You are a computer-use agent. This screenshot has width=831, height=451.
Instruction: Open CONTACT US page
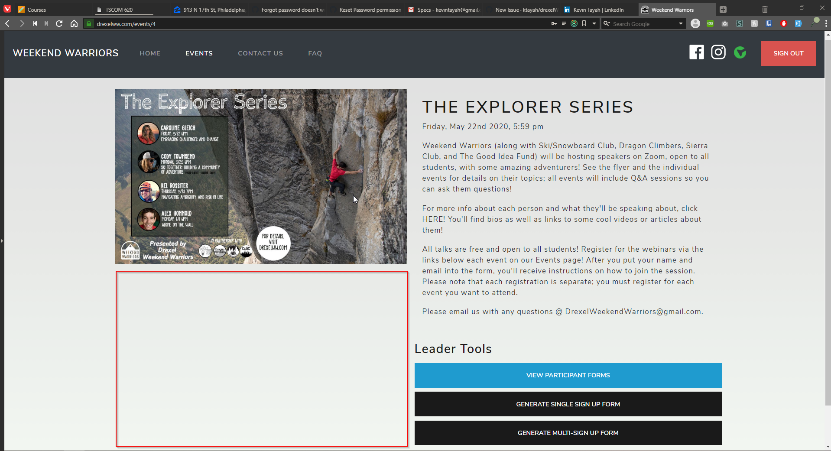click(x=260, y=53)
